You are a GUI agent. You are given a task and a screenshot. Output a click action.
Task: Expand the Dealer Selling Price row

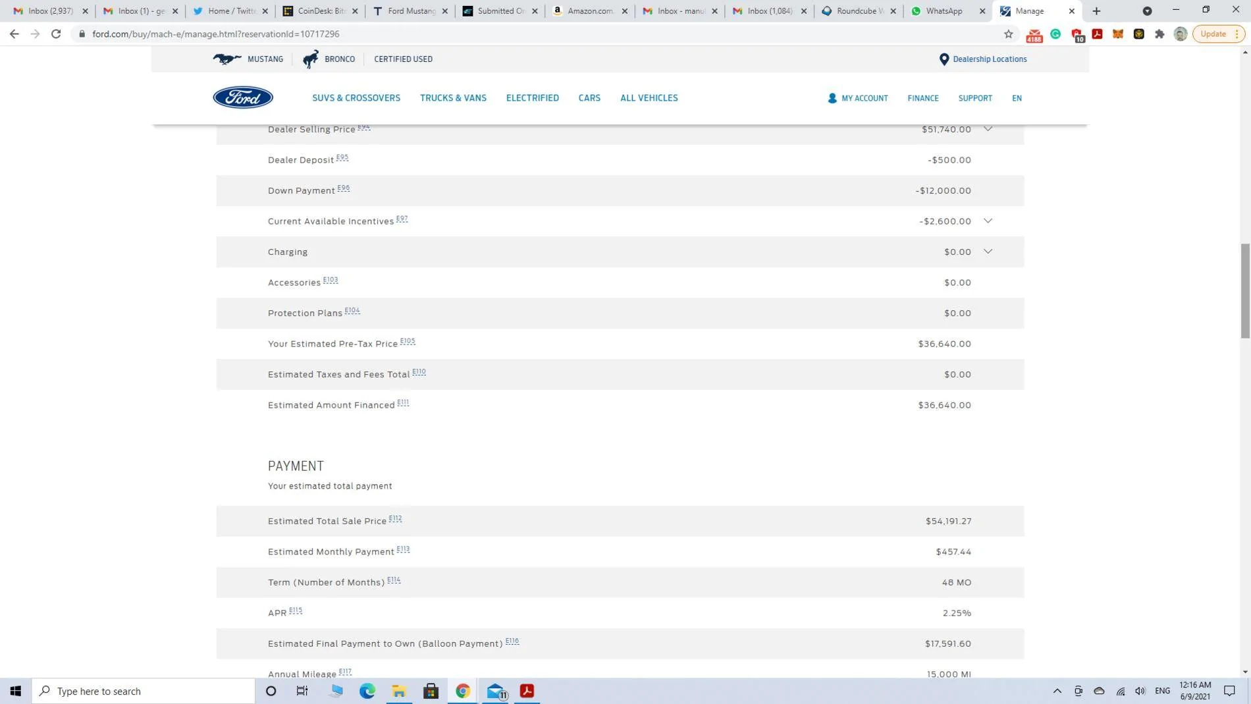coord(988,129)
